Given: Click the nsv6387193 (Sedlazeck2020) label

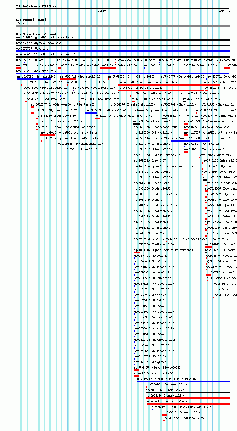Looking at the screenshot, I should click(x=79, y=65).
